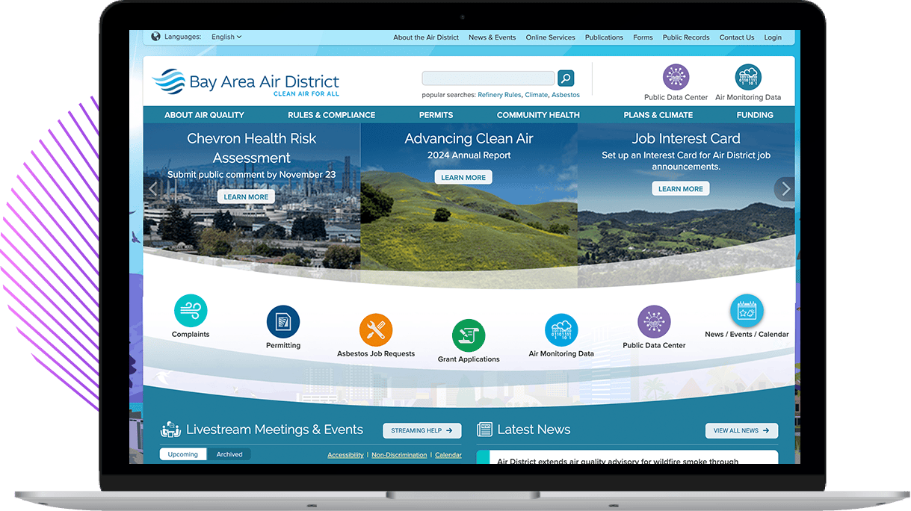The height and width of the screenshot is (511, 911).
Task: Open Asbestos popular search link
Action: pos(566,95)
